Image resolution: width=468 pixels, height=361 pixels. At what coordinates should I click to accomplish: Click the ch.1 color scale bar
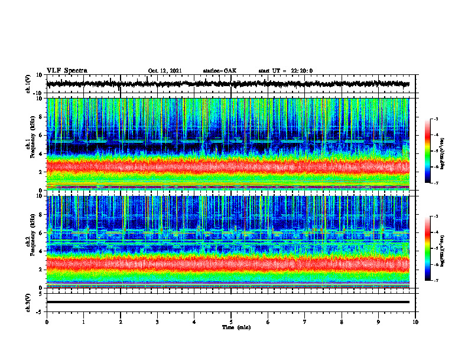coord(427,151)
